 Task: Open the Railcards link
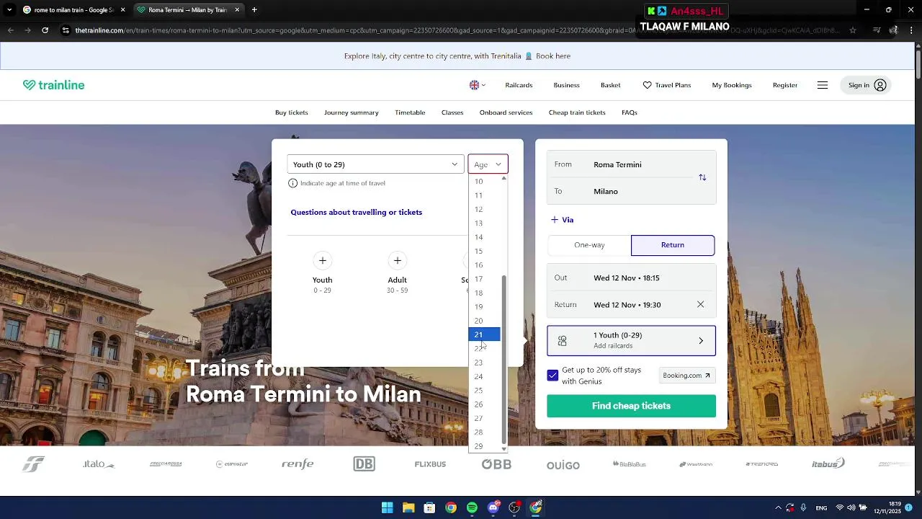[x=519, y=85]
